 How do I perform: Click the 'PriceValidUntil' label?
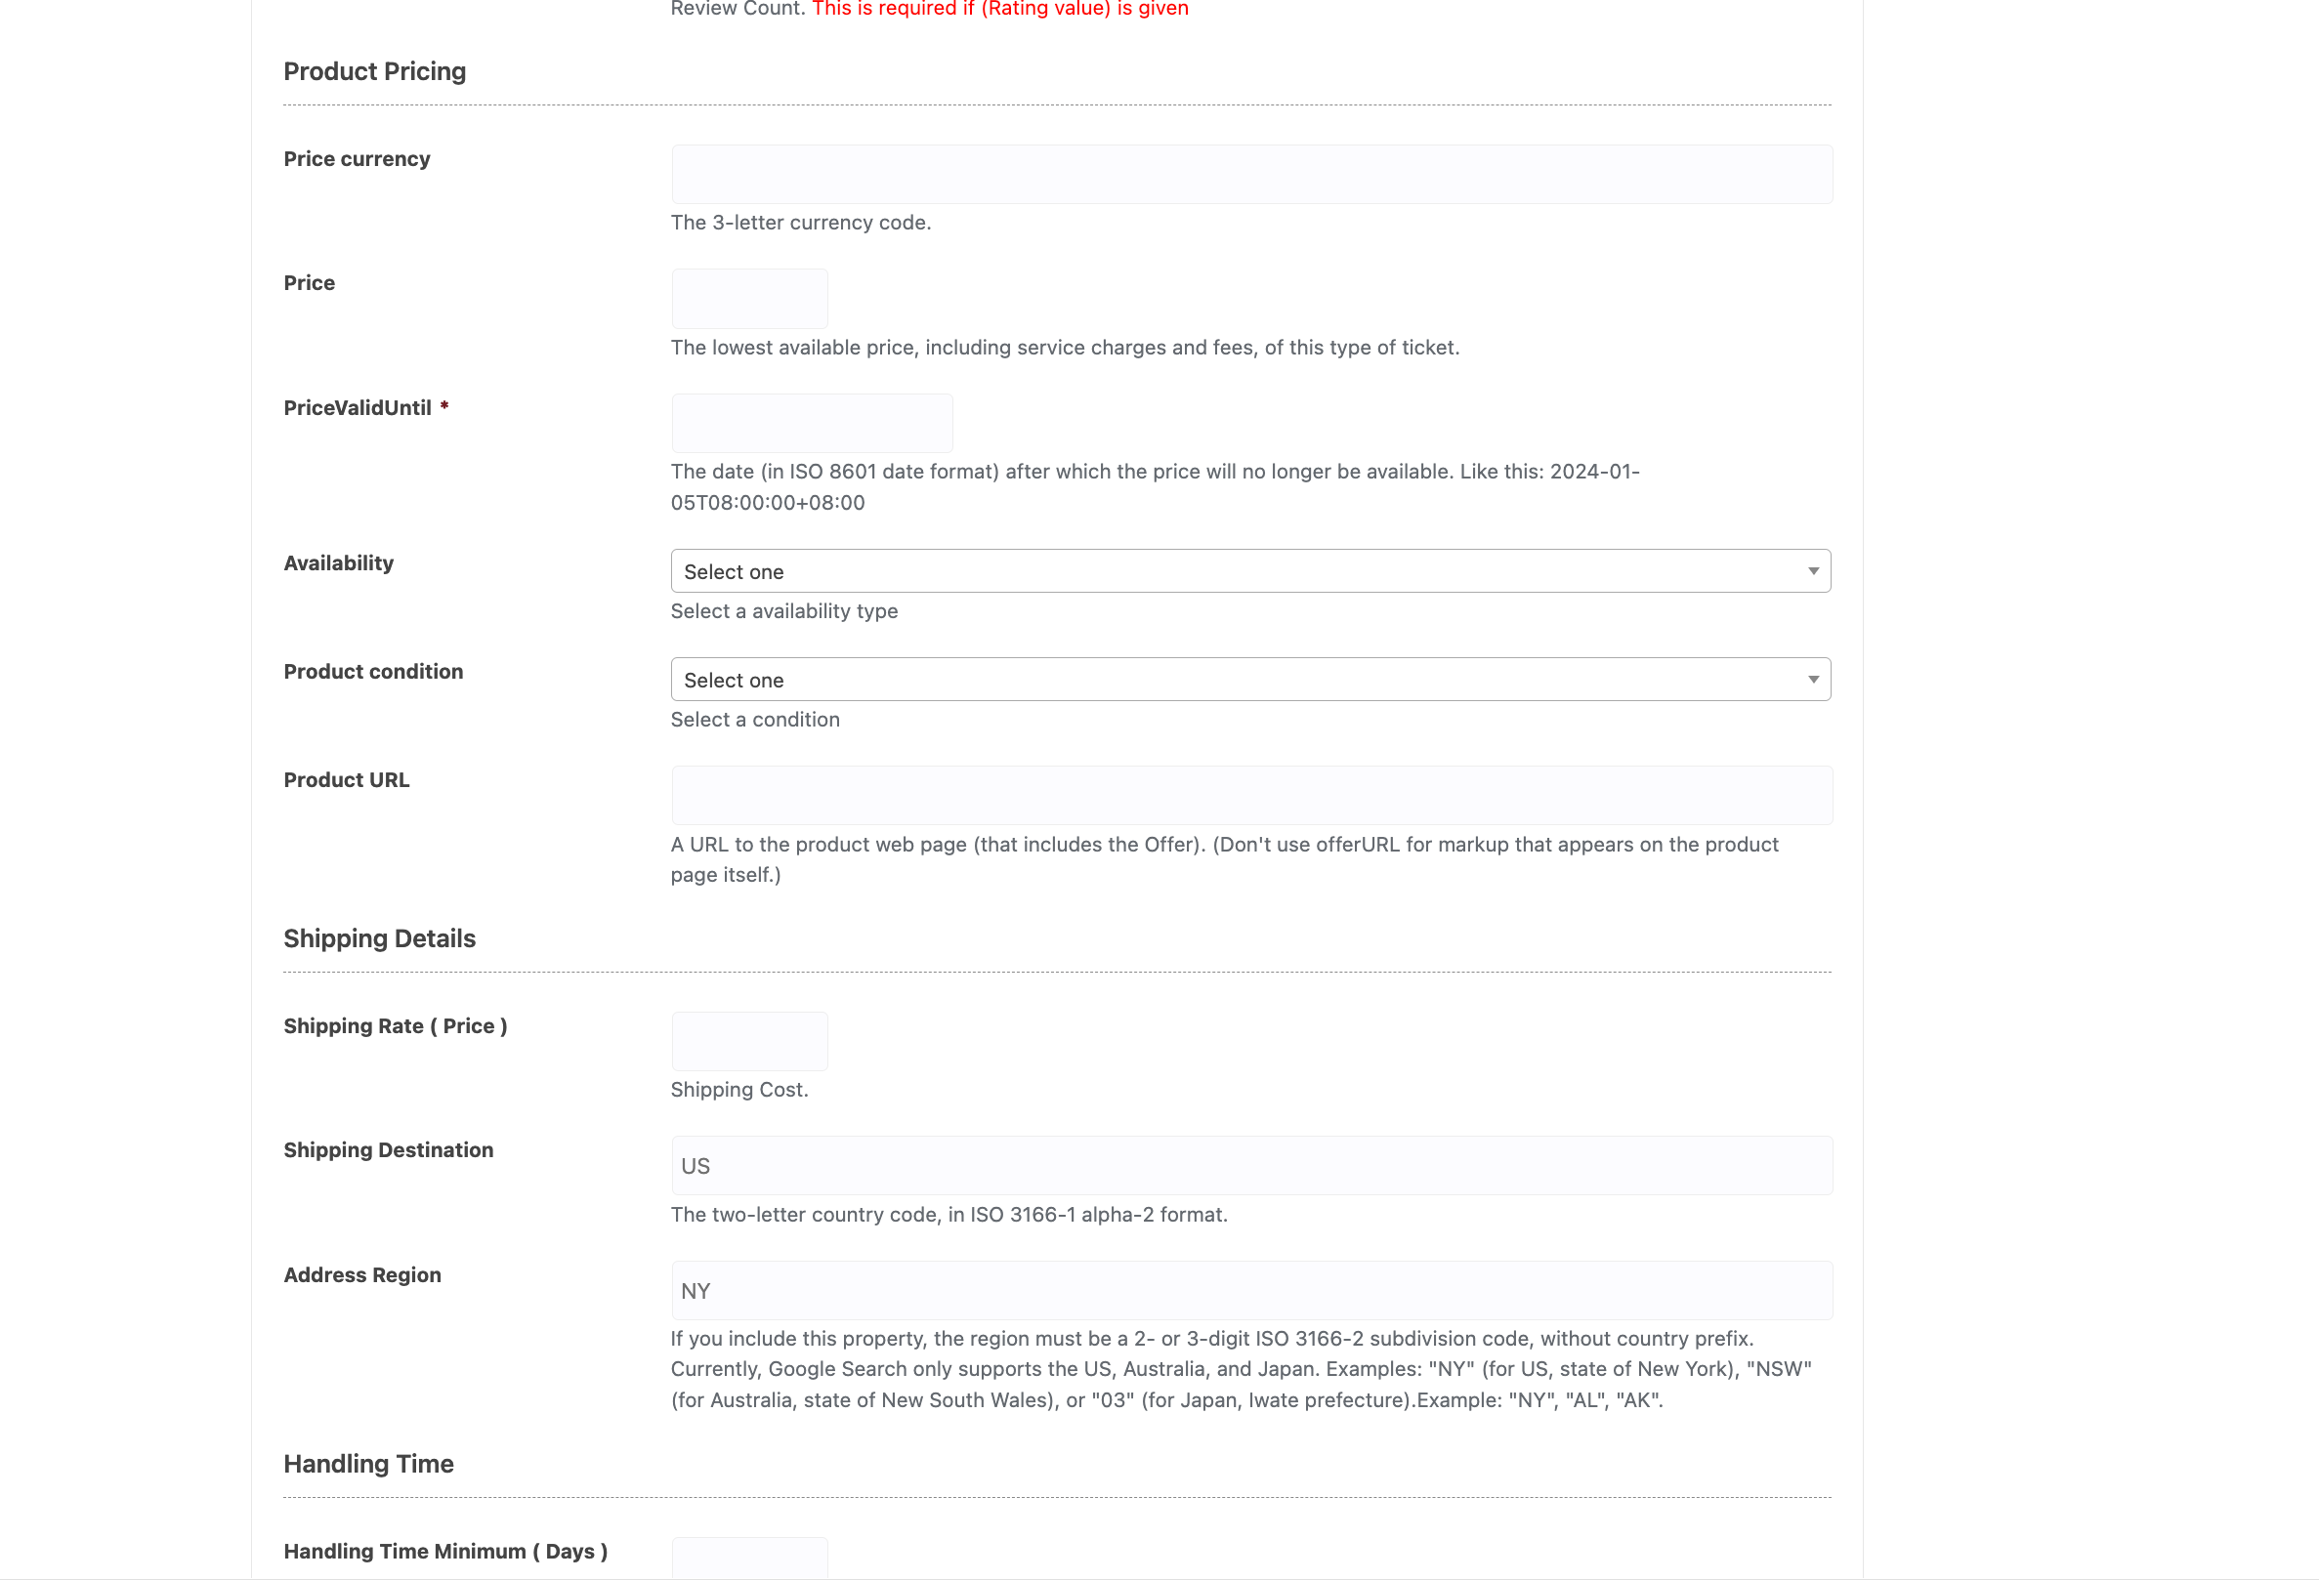(358, 408)
